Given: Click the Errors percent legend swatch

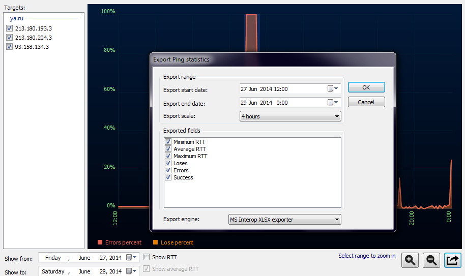Looking at the screenshot, I should pos(100,242).
